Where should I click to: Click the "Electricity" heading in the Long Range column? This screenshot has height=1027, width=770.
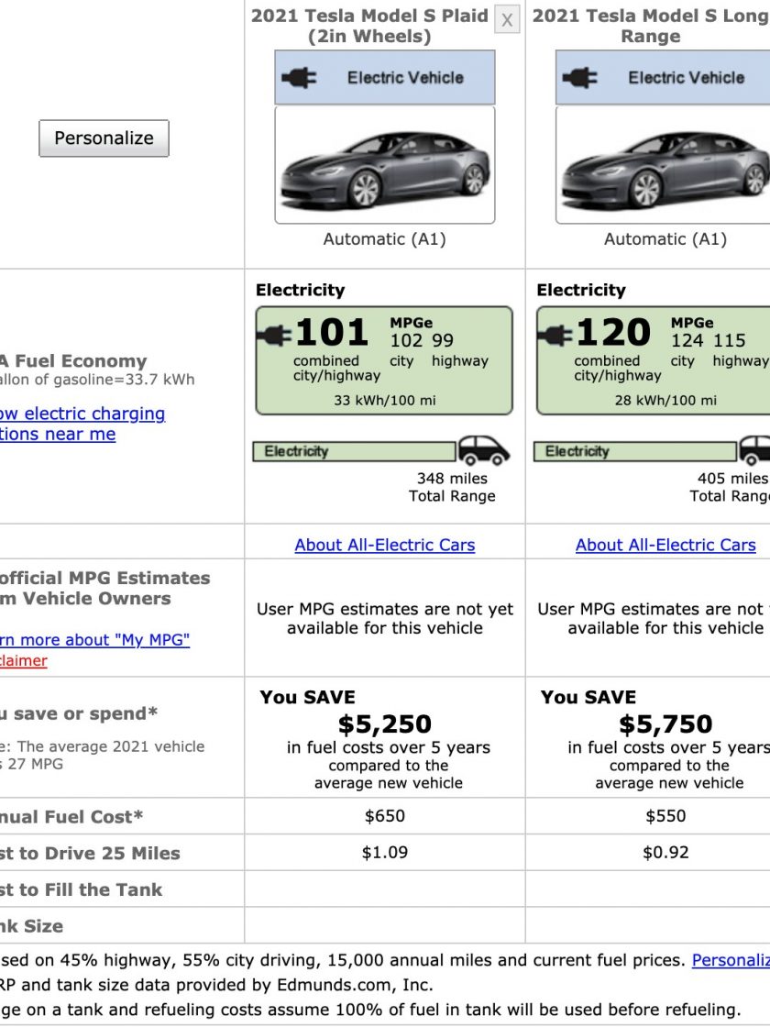[x=581, y=290]
